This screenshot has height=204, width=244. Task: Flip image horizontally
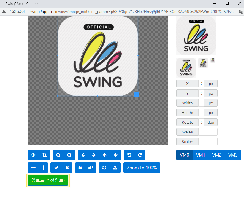point(33,168)
